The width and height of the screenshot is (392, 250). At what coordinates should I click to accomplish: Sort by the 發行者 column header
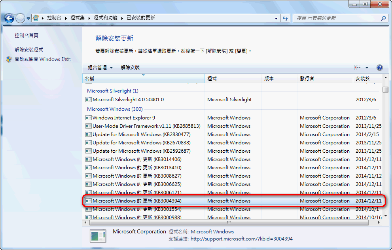325,78
